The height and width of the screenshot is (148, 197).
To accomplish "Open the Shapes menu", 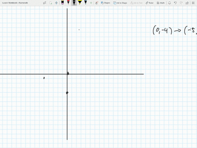I will coord(105,3).
